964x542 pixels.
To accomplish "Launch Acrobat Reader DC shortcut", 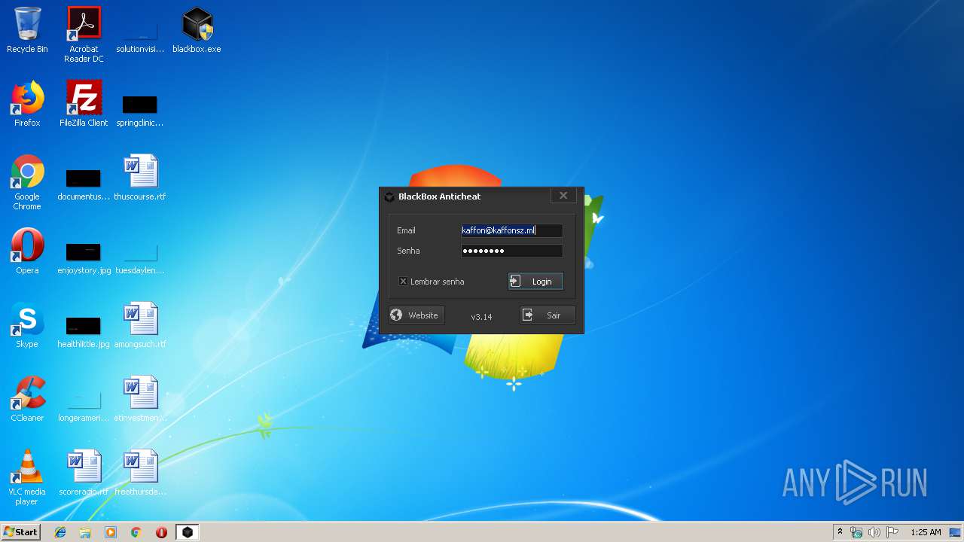I will coord(84,35).
